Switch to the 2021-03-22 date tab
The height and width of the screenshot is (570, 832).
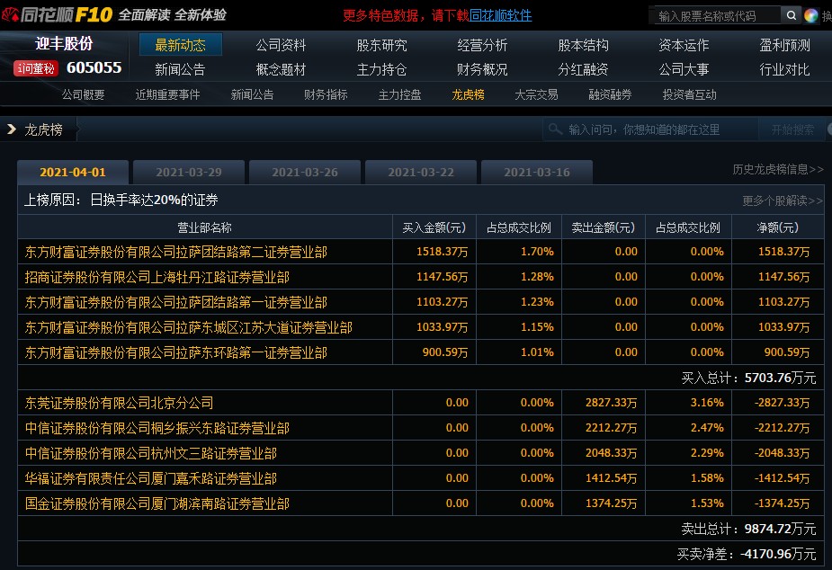(421, 173)
